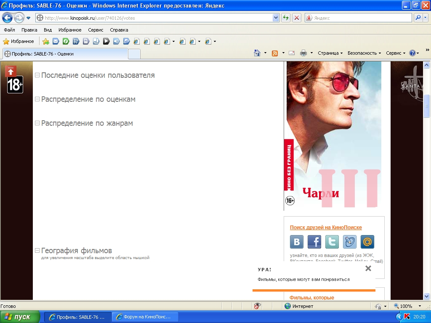Open the 'Безопасность' dropdown menu
The height and width of the screenshot is (323, 431).
coord(364,53)
